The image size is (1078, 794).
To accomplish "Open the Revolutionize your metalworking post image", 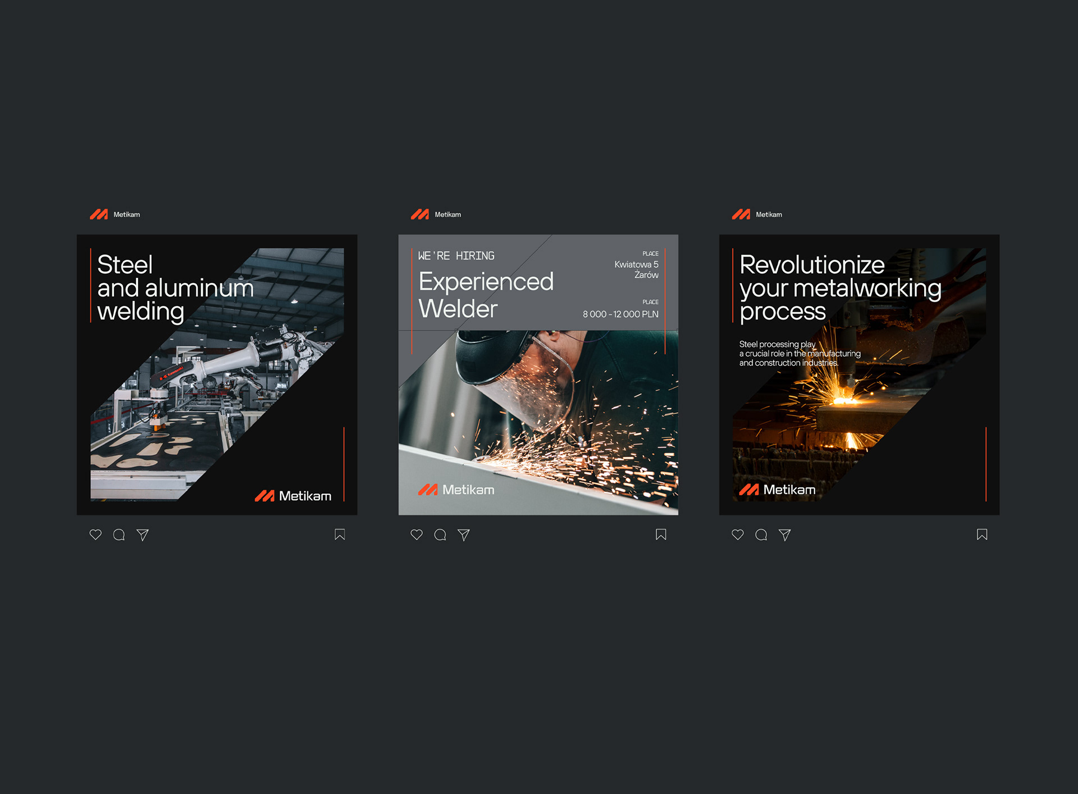I will click(860, 375).
